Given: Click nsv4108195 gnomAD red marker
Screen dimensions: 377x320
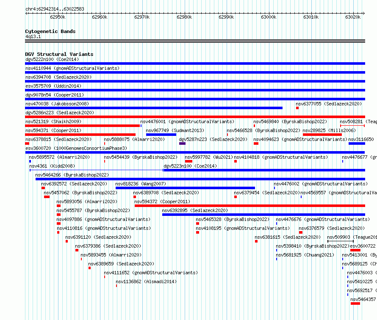Looking at the screenshot, I should point(198,232).
